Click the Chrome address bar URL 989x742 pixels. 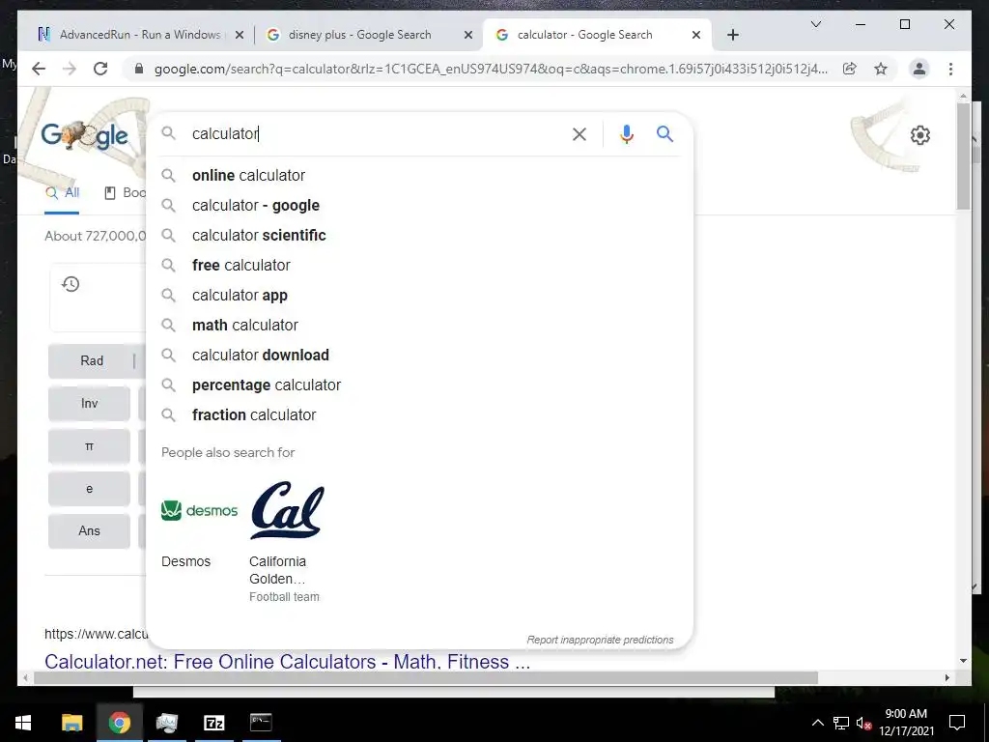click(x=491, y=69)
